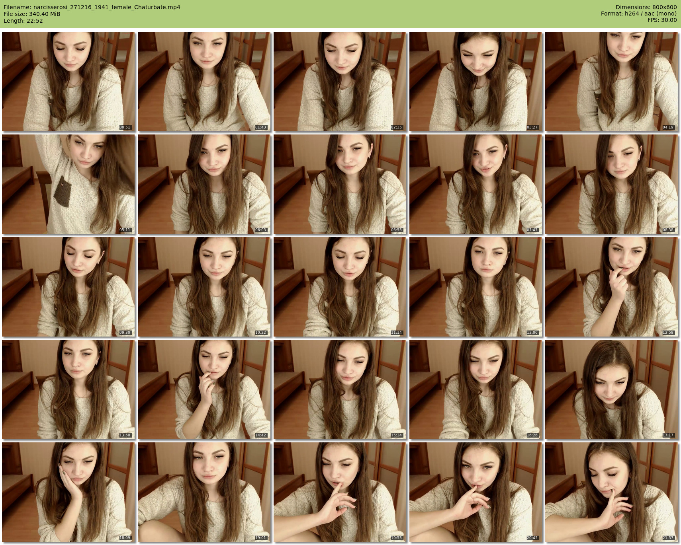Open the frame stamped 03:27
The height and width of the screenshot is (545, 681).
(x=476, y=82)
